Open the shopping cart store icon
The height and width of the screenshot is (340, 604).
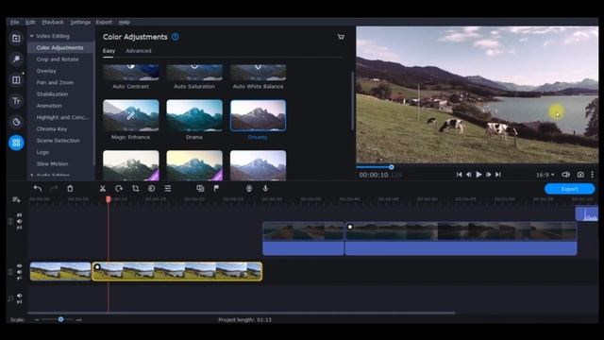coord(341,37)
